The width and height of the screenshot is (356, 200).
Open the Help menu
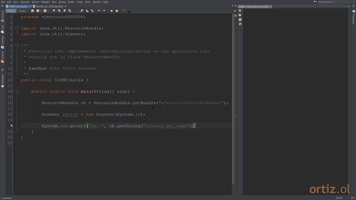[106, 2]
